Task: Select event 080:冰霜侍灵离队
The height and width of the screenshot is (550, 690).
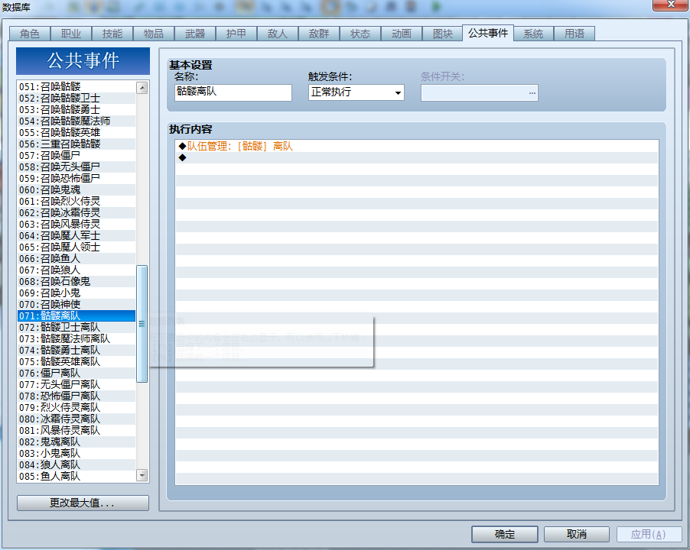Action: click(x=76, y=419)
